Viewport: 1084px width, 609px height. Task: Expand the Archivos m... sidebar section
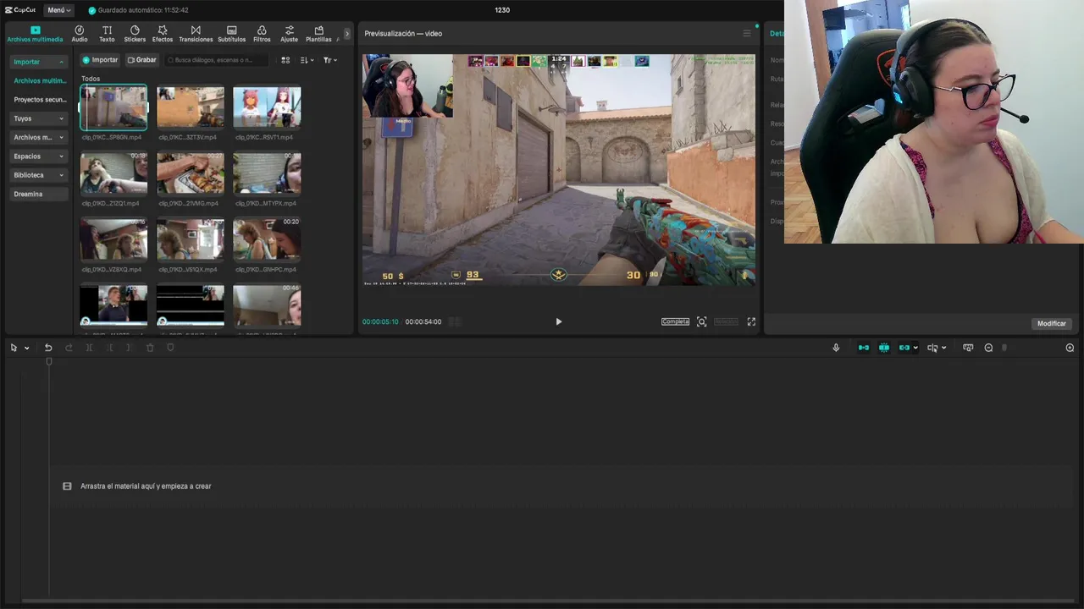pyautogui.click(x=38, y=137)
